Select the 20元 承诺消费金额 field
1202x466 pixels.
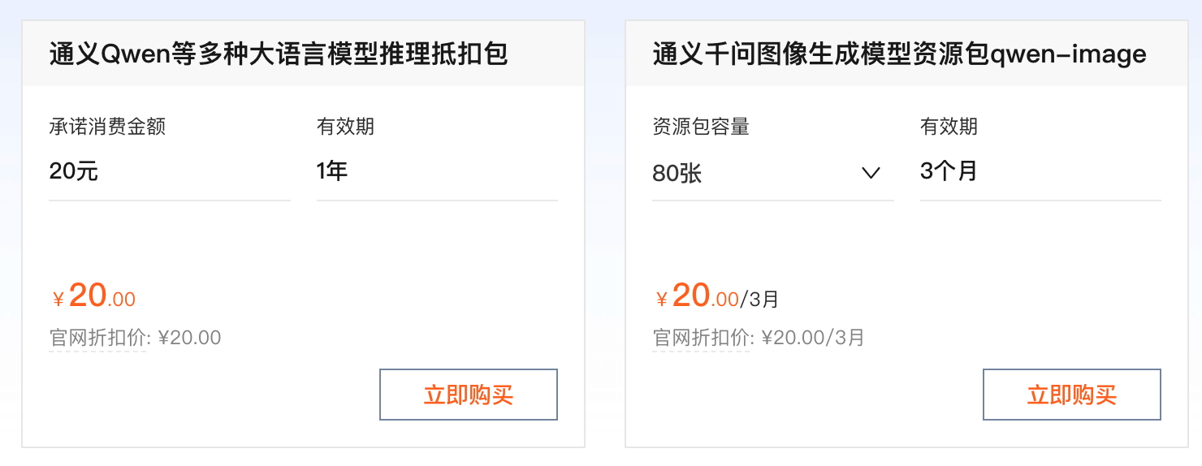pyautogui.click(x=169, y=171)
